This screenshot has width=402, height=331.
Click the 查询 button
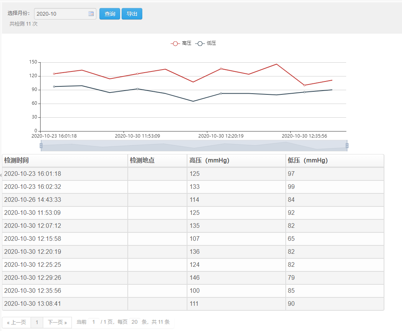point(110,14)
